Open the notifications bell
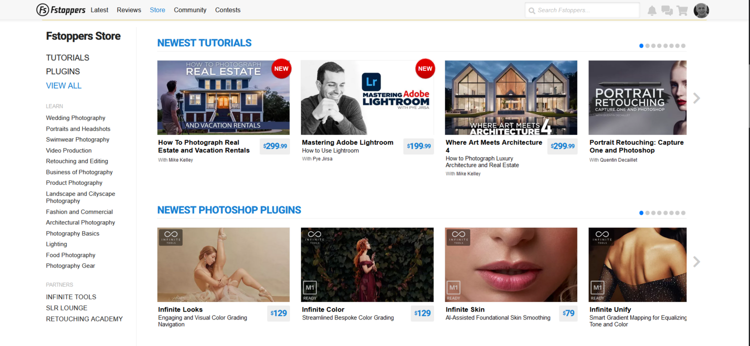The width and height of the screenshot is (750, 346). 652,10
